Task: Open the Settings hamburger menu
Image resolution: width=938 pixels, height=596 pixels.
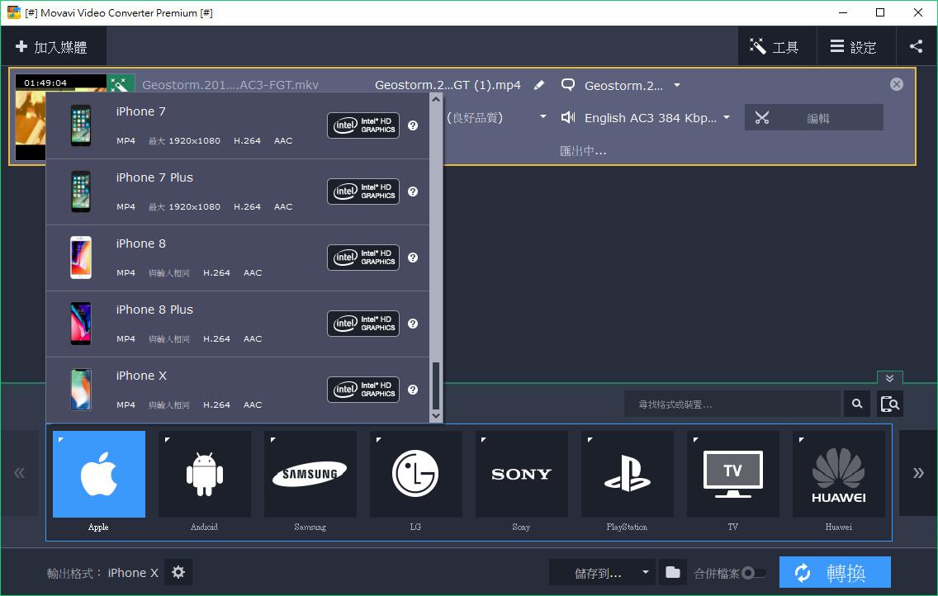Action: 855,46
